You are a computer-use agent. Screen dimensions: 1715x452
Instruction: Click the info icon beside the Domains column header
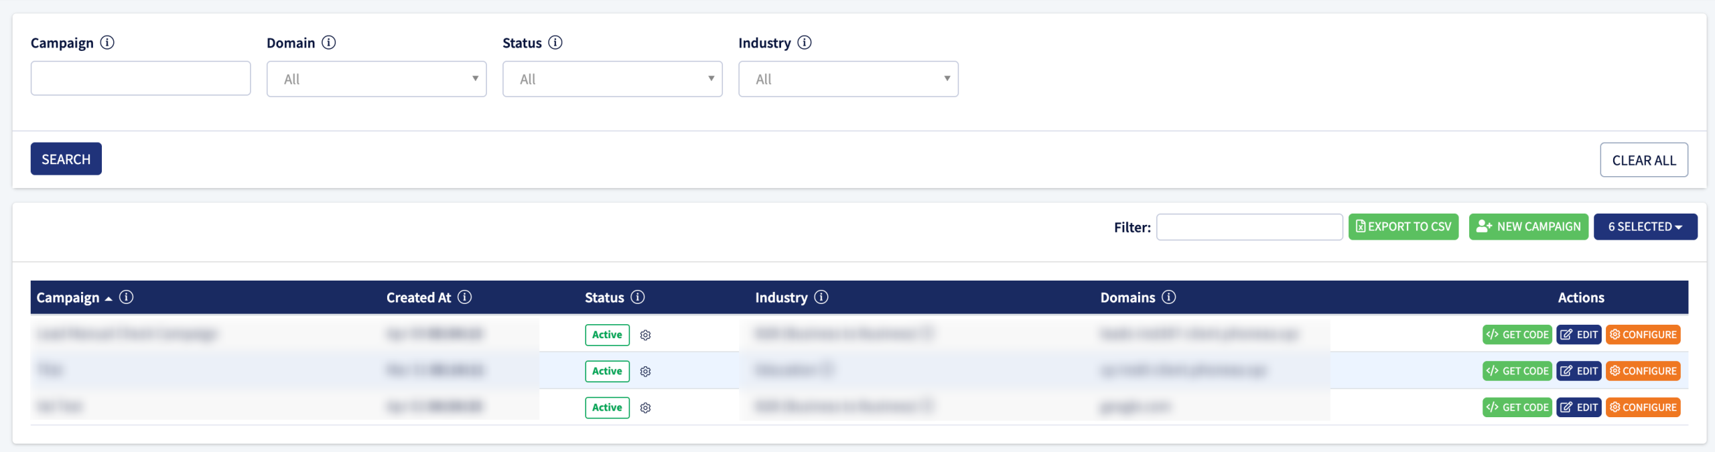[x=1168, y=297]
